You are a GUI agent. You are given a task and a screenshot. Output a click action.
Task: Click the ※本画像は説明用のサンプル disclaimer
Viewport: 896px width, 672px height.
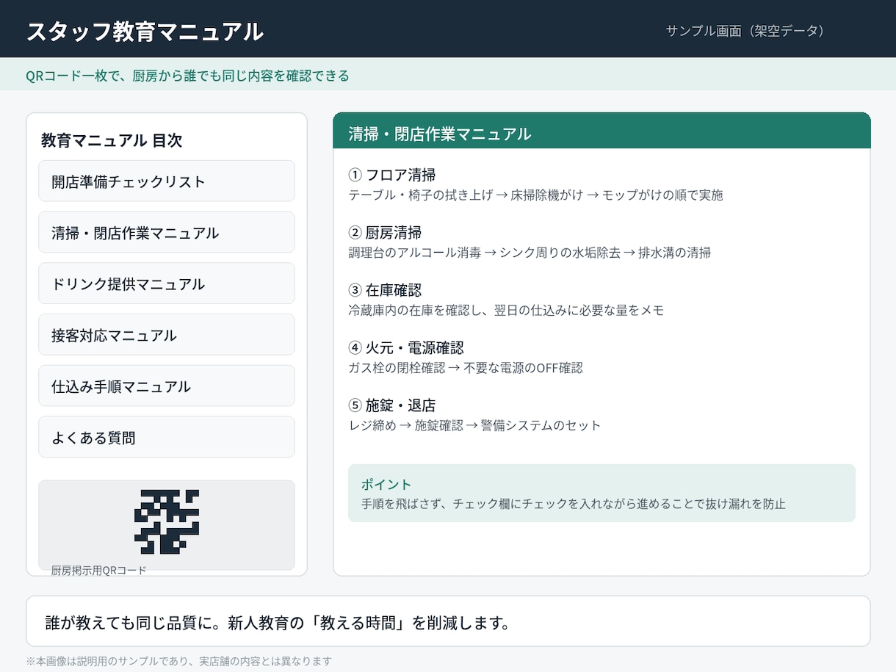tap(179, 661)
